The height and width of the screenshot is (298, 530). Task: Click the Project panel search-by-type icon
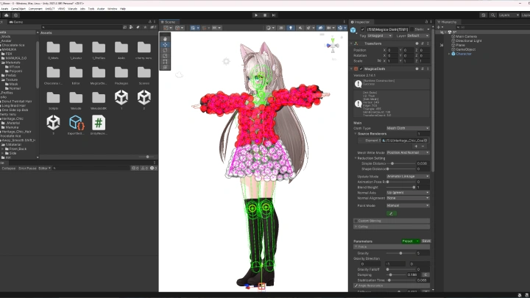point(131,27)
